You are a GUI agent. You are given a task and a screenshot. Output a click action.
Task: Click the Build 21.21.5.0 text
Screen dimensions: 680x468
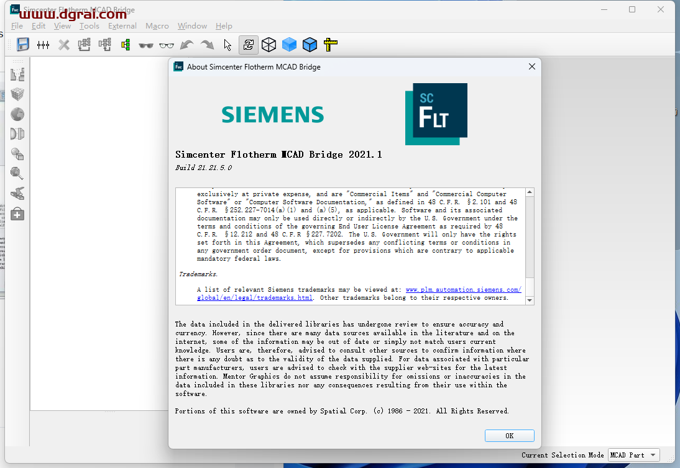(x=203, y=168)
